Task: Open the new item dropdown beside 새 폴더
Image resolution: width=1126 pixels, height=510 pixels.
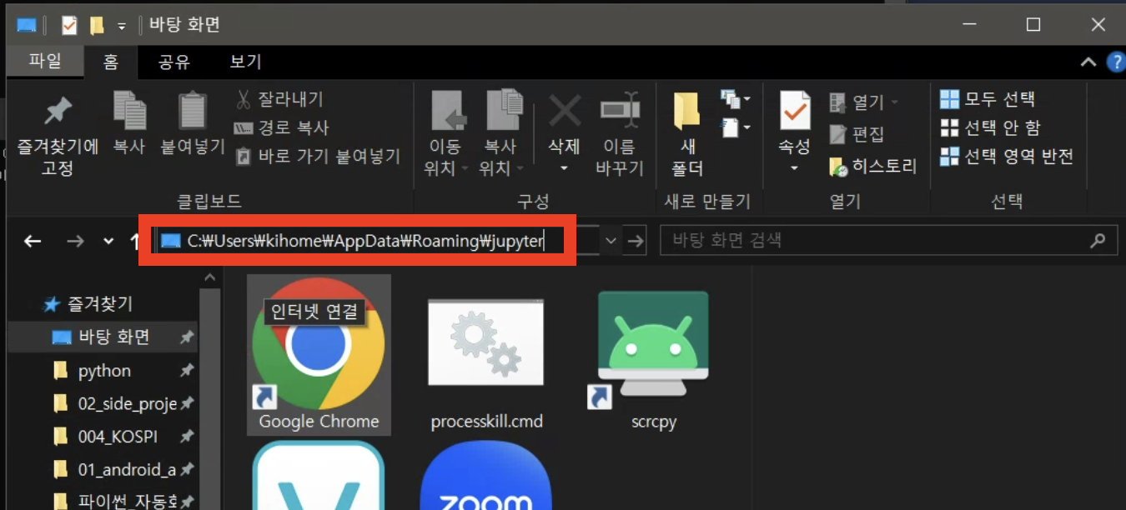Action: 736,100
